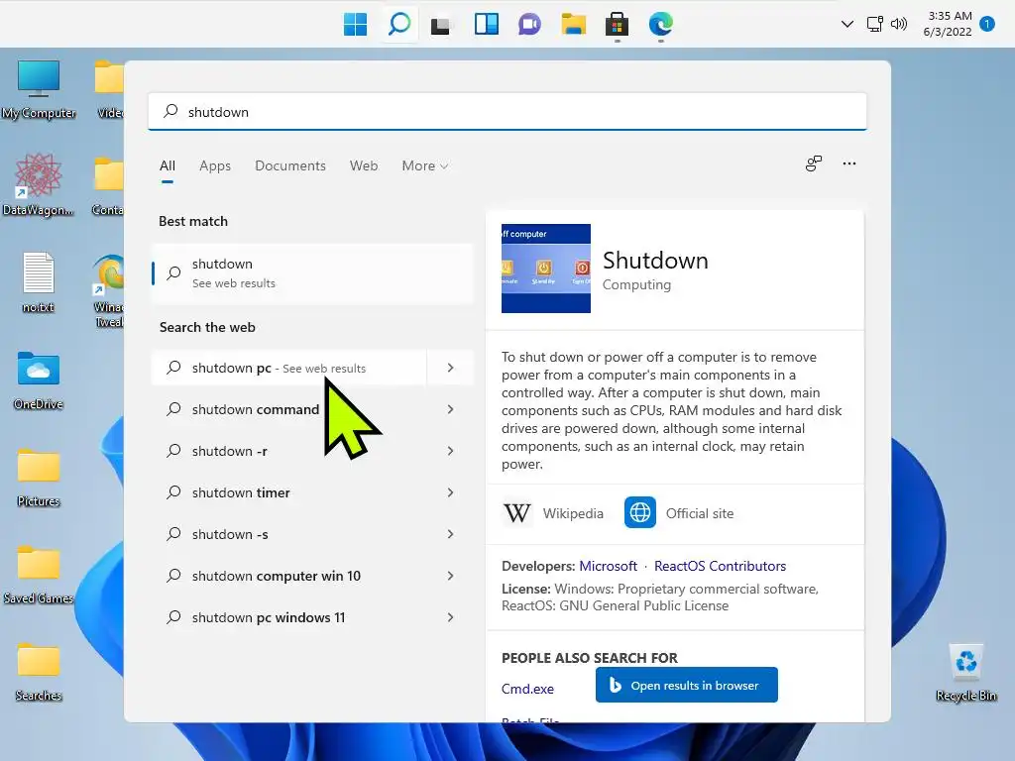Open the search accounts share icon
The width and height of the screenshot is (1015, 761).
[x=814, y=163]
